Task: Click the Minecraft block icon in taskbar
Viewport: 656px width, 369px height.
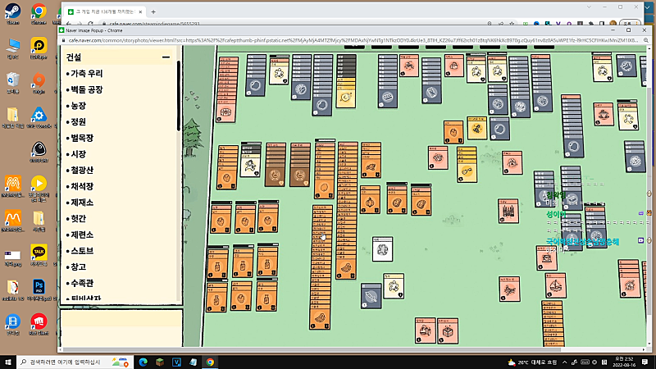Action: pyautogui.click(x=158, y=362)
